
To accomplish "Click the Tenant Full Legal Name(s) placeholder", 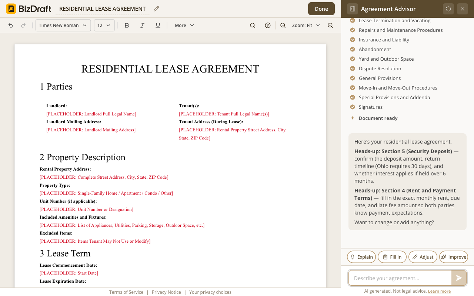I will click(x=224, y=114).
